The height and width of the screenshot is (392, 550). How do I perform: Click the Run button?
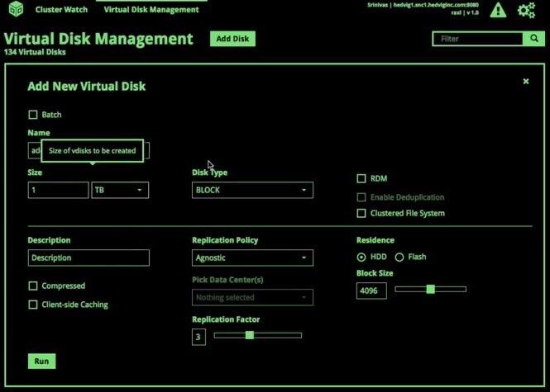point(41,361)
